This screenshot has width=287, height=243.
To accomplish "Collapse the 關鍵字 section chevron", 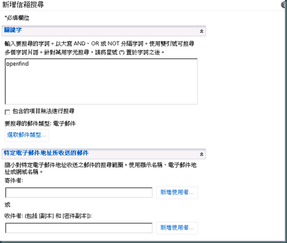I will coord(201,31).
